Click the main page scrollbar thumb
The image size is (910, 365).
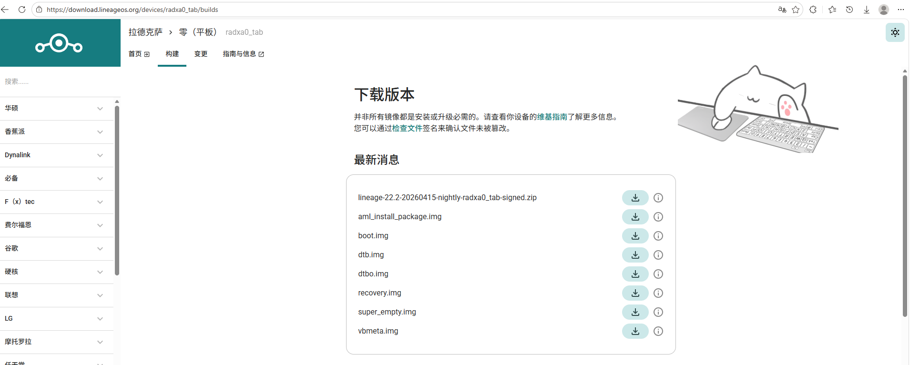pos(905,195)
